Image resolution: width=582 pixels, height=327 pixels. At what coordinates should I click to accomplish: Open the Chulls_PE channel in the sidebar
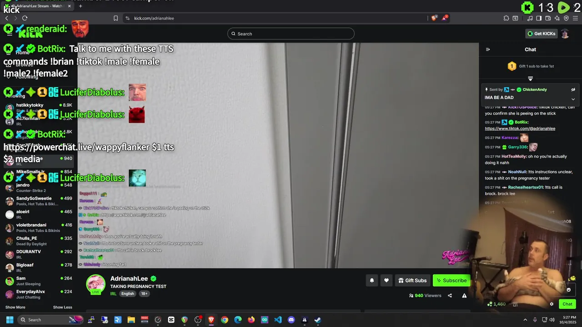pos(38,241)
